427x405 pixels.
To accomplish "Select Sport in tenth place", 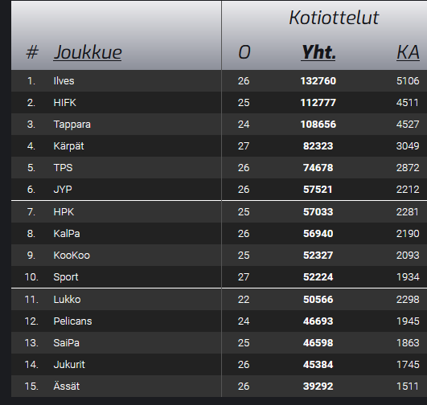I will [x=66, y=277].
